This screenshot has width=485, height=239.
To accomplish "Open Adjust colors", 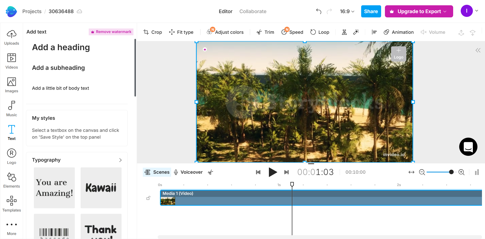I will (x=225, y=32).
